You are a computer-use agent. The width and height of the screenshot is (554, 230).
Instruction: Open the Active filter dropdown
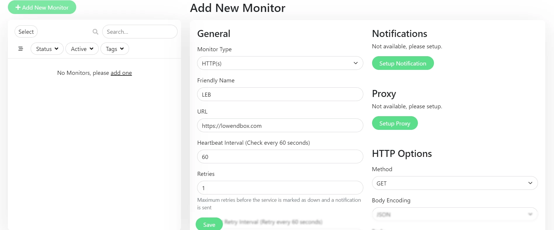tap(82, 49)
